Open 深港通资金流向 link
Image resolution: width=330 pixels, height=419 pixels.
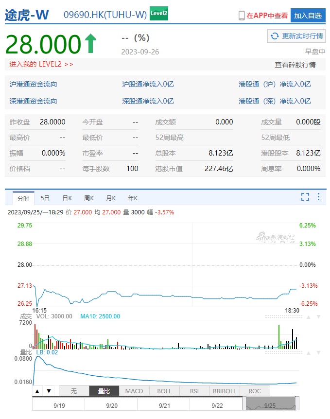click(x=33, y=101)
